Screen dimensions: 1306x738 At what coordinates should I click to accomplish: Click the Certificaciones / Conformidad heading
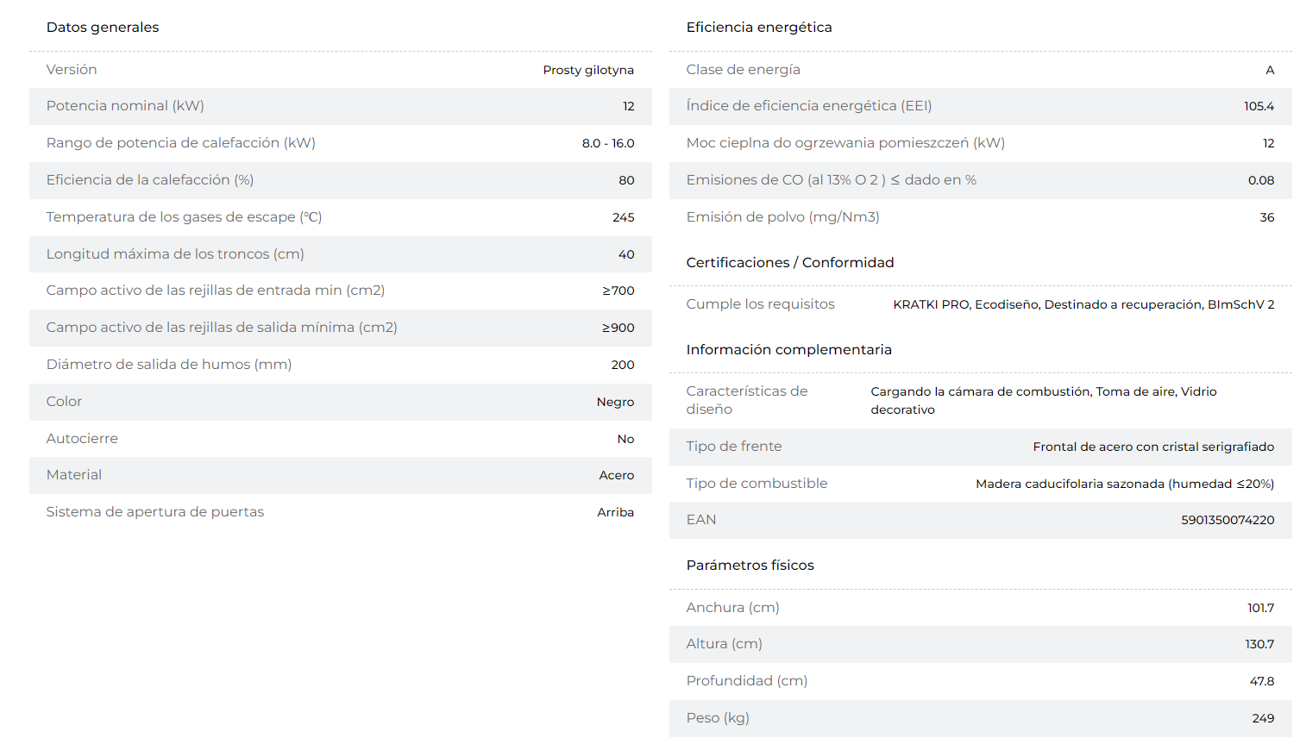click(790, 262)
